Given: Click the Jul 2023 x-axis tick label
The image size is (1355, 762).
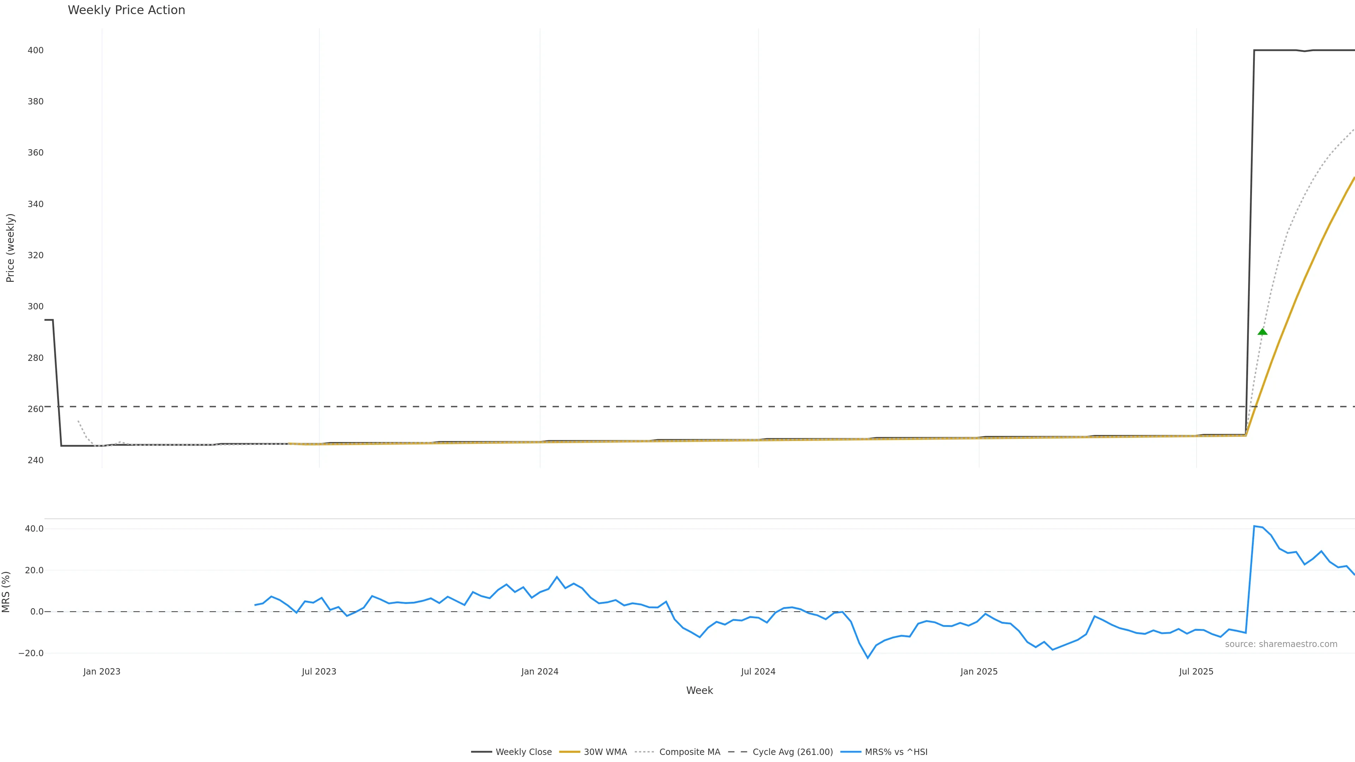Looking at the screenshot, I should 319,672.
